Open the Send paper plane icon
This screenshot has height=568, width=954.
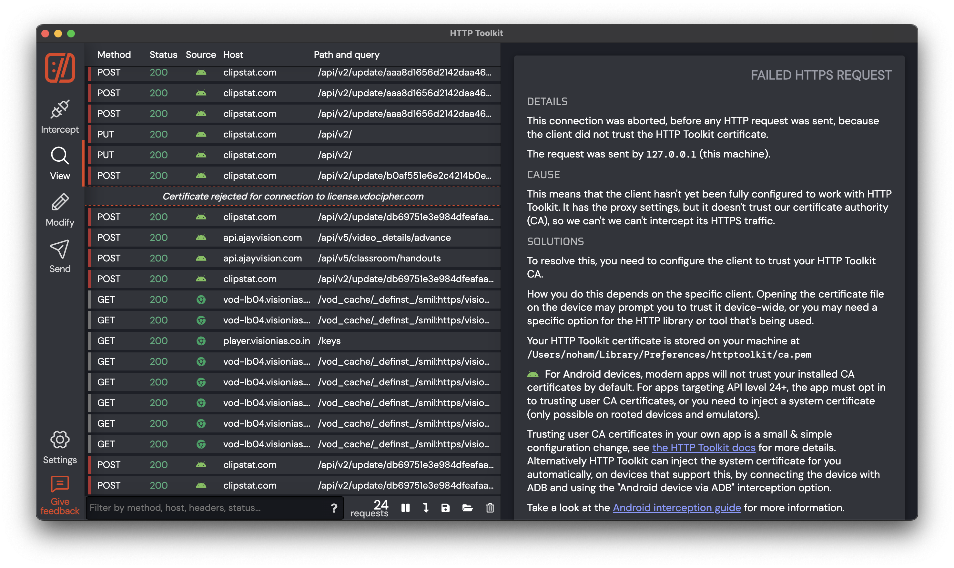coord(60,249)
